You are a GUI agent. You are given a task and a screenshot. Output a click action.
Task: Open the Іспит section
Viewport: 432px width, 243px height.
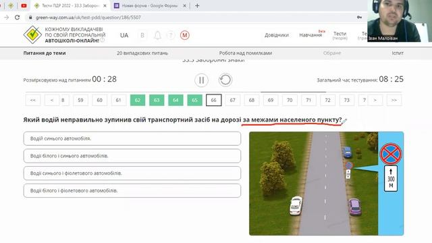click(398, 53)
